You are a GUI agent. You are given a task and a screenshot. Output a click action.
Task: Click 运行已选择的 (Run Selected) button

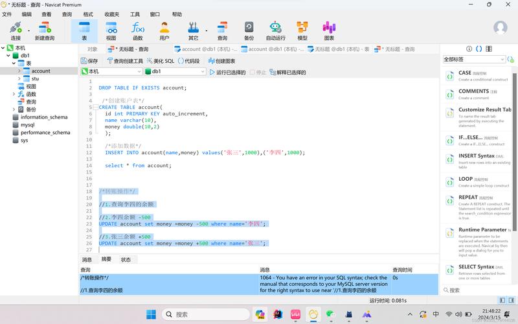click(228, 72)
